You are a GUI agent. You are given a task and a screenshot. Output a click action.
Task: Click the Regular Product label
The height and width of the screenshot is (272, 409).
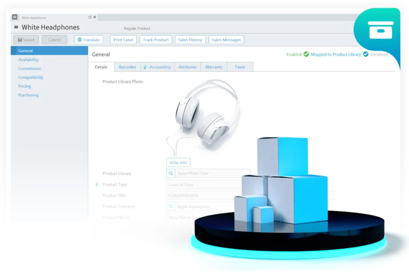point(137,28)
